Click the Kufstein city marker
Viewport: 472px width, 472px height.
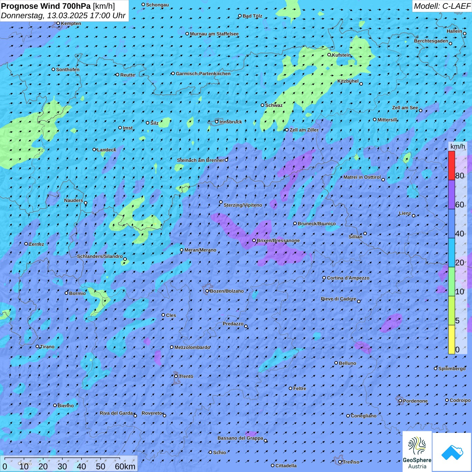click(x=329, y=55)
